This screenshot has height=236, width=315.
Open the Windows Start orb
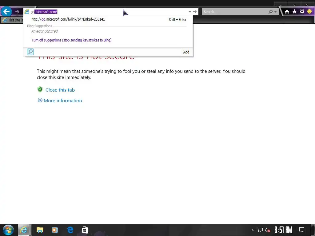point(8,230)
